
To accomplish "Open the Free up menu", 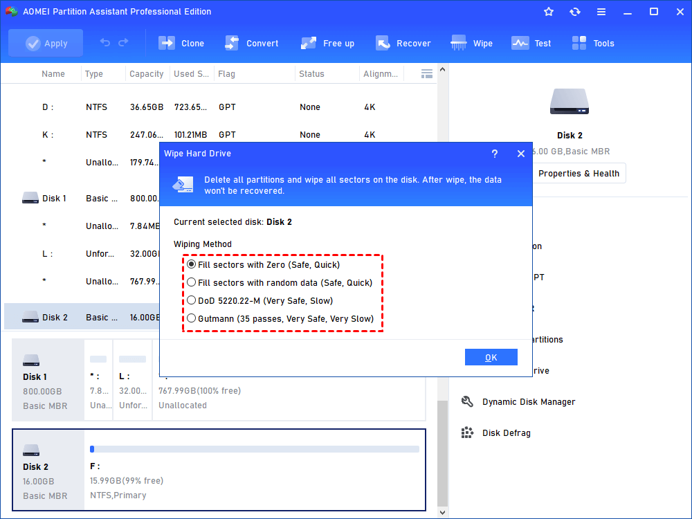I will (327, 43).
